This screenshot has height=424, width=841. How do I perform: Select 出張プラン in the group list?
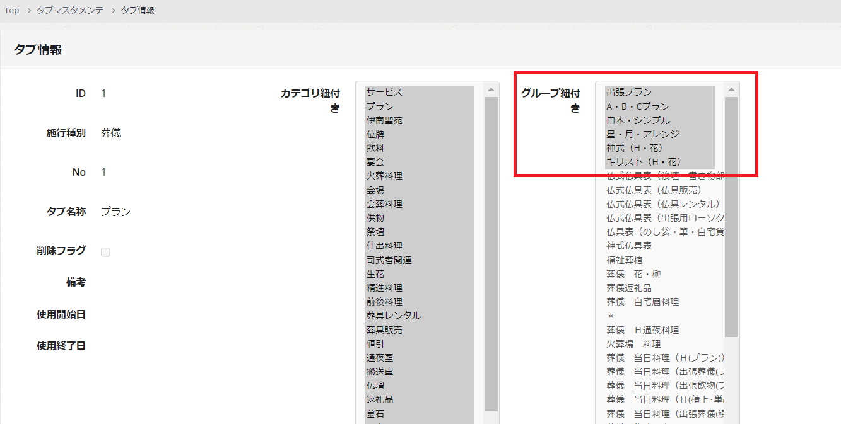click(629, 92)
